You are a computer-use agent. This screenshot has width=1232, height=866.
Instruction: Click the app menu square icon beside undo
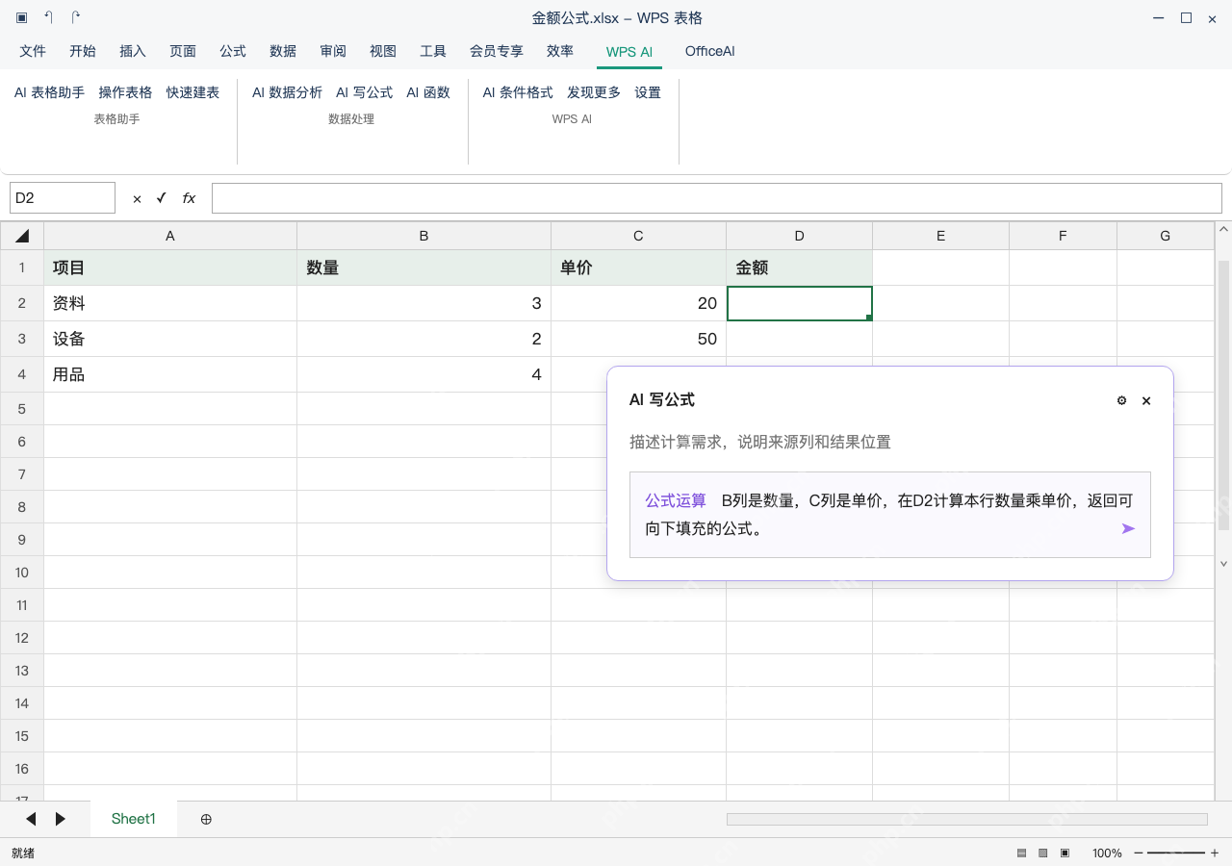coord(21,17)
